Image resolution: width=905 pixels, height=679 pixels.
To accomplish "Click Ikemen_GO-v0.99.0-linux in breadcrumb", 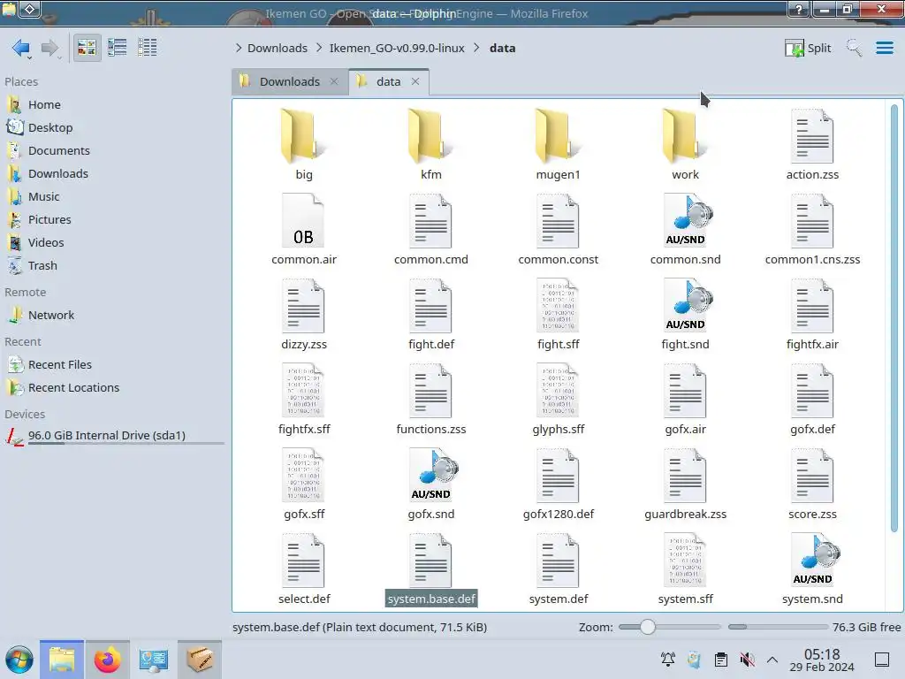I will pyautogui.click(x=397, y=48).
